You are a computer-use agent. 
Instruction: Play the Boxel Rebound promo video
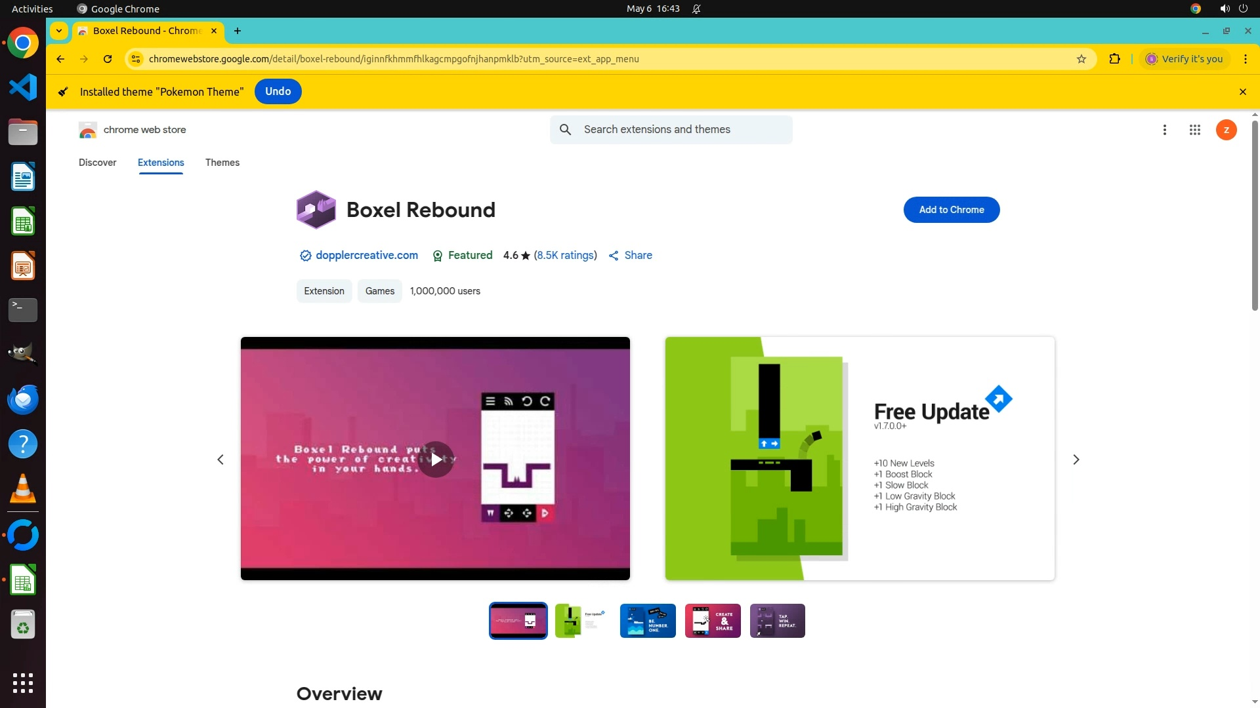click(x=436, y=460)
